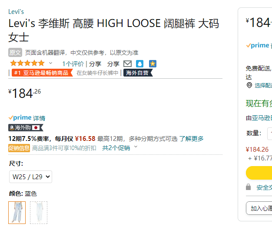Share product via email envelope icon
This screenshot has height=227, width=272.
coord(127,63)
